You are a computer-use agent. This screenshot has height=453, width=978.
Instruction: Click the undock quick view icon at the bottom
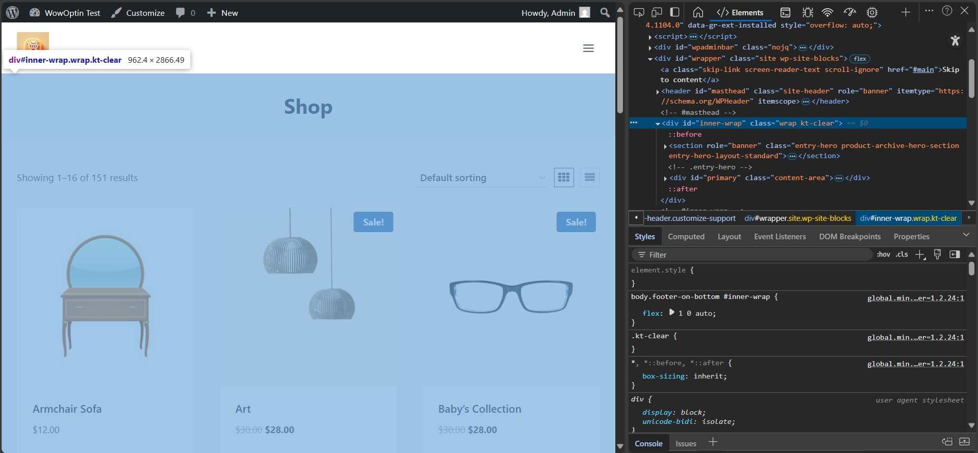click(947, 442)
